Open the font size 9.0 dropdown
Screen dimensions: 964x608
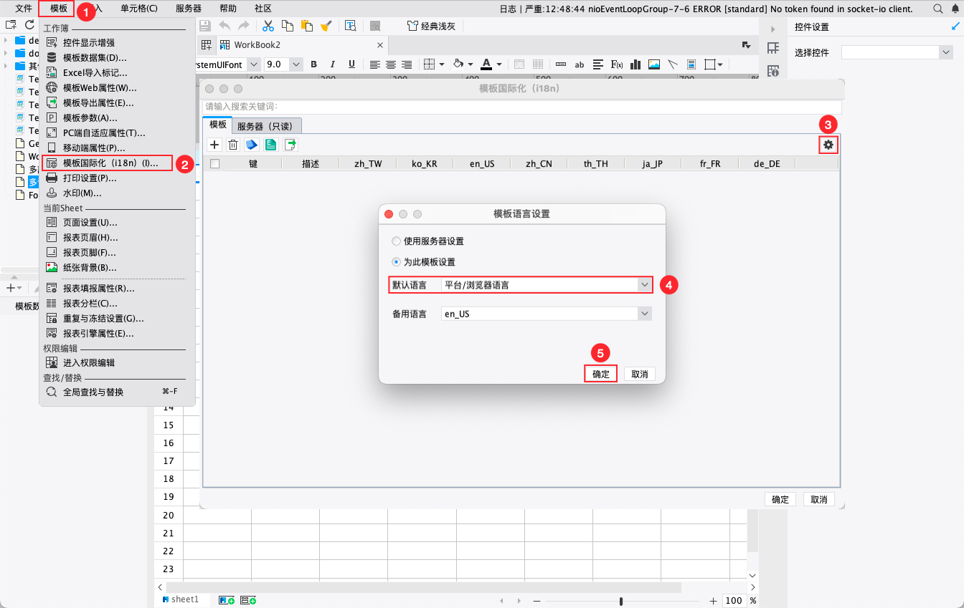click(x=296, y=64)
